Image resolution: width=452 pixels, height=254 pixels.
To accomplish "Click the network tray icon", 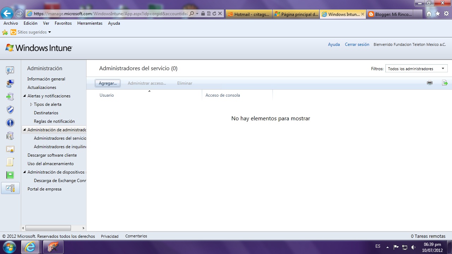I will (405, 247).
